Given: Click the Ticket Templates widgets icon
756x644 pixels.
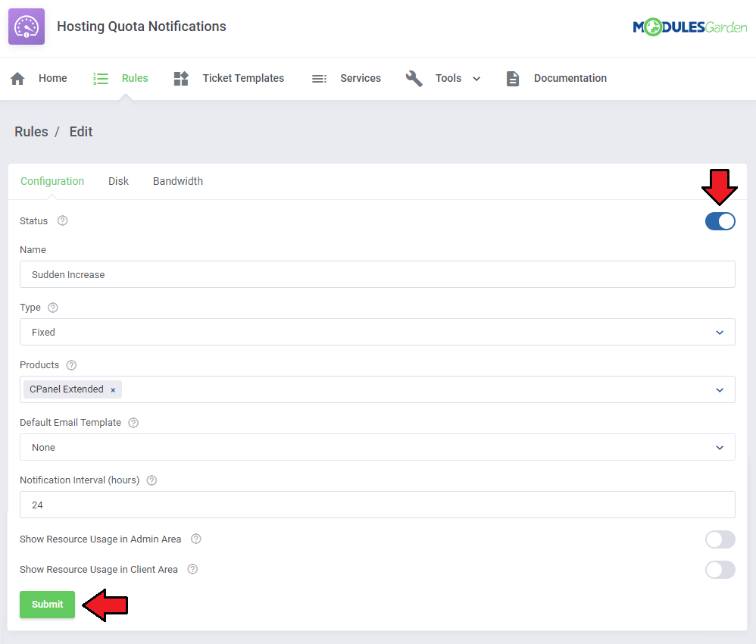Looking at the screenshot, I should click(181, 79).
